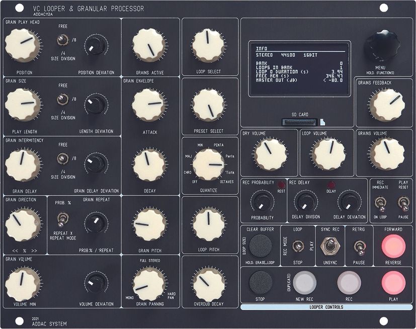The image size is (416, 329).
Task: Flip the Repeat Mode switch
Action: coord(61,219)
